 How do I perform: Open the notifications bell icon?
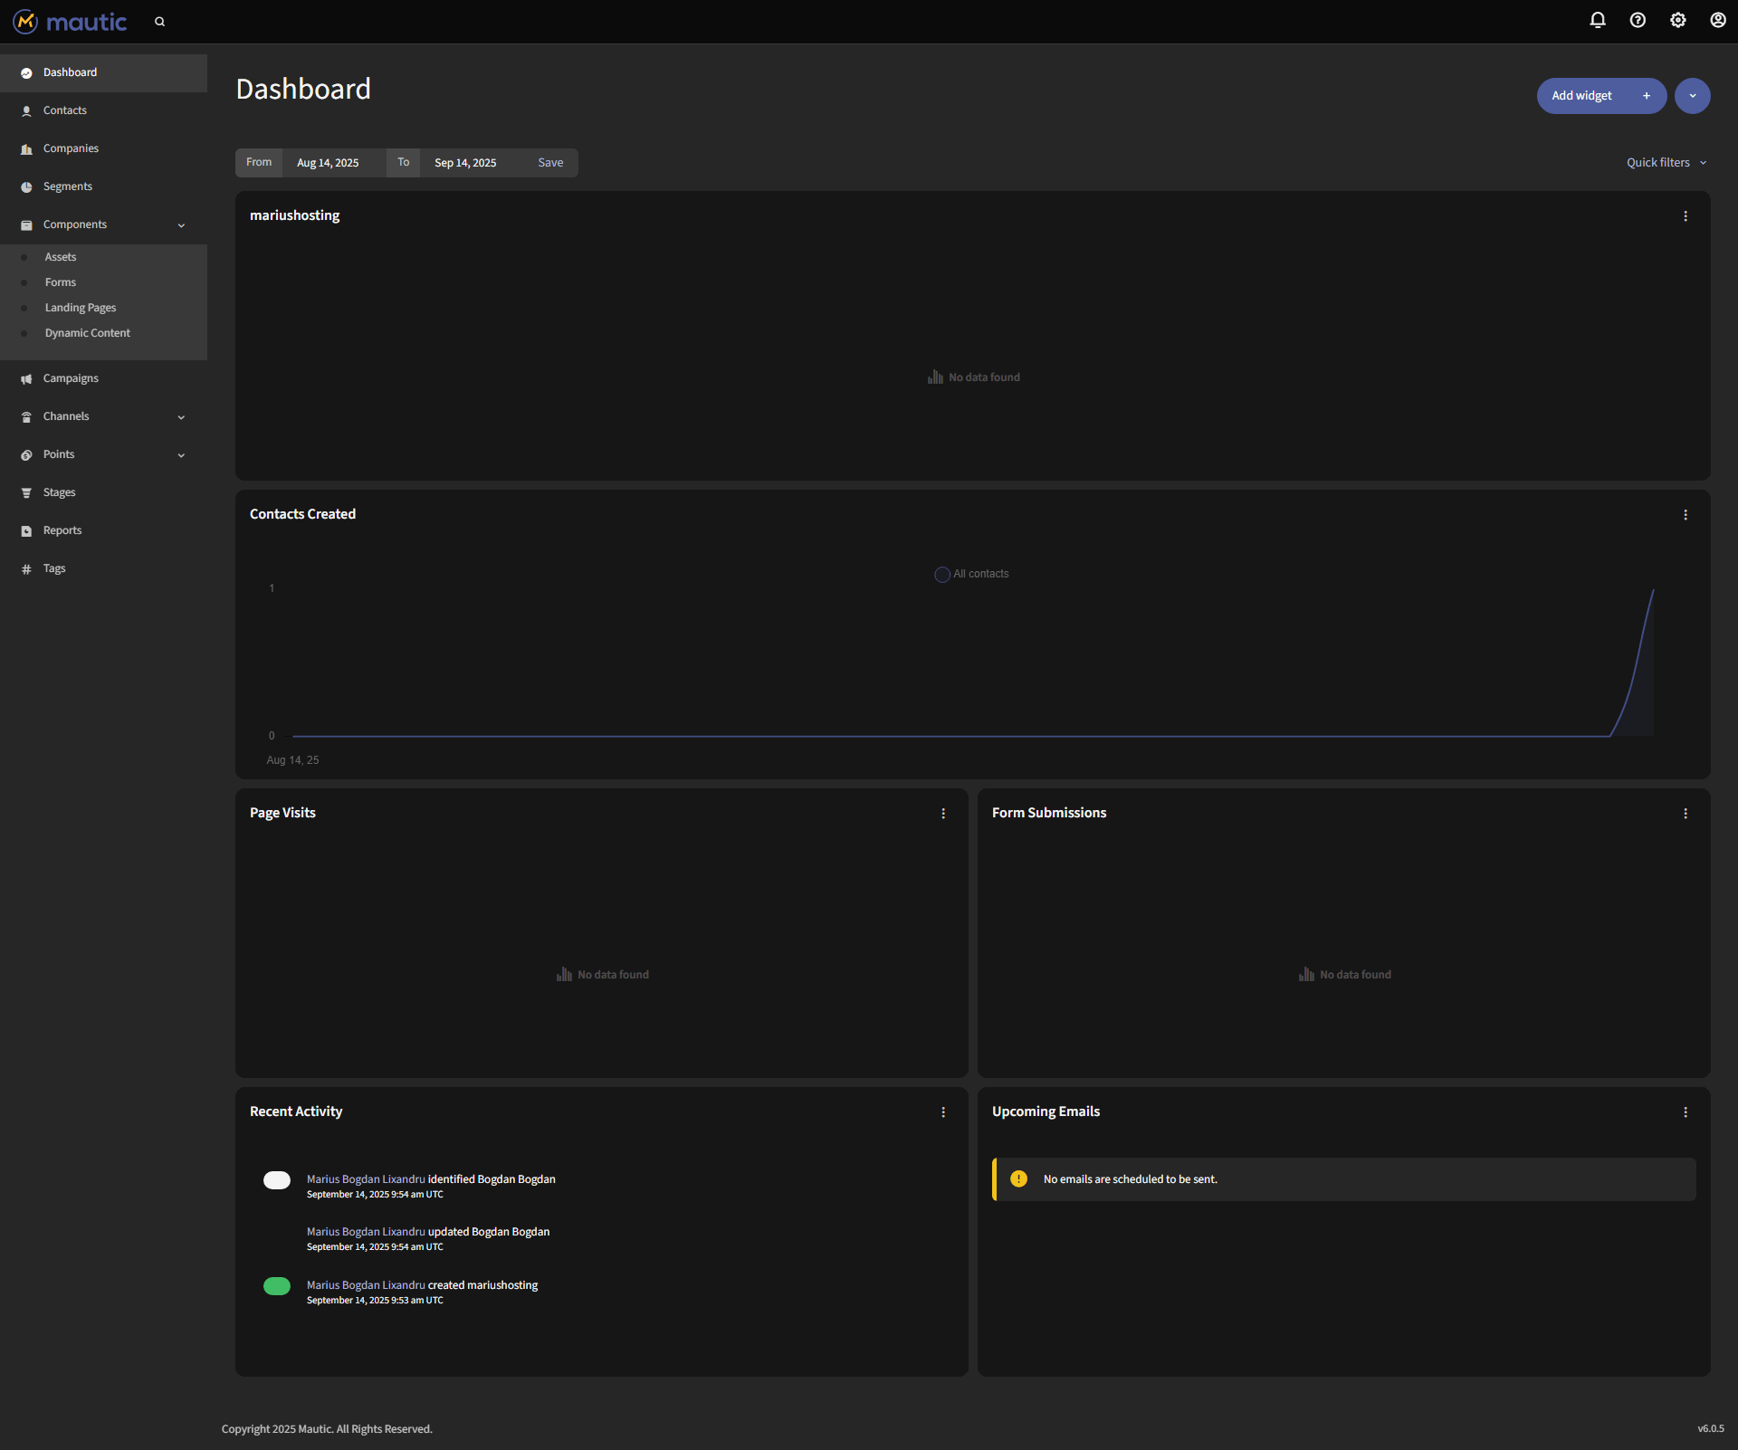[1598, 20]
